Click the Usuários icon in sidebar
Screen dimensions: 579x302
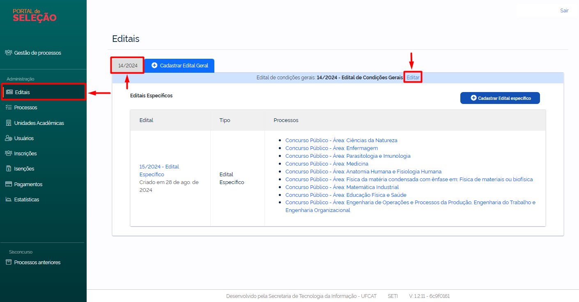point(8,138)
